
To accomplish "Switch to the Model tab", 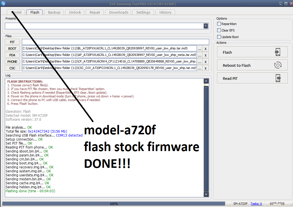I will click(x=16, y=12).
